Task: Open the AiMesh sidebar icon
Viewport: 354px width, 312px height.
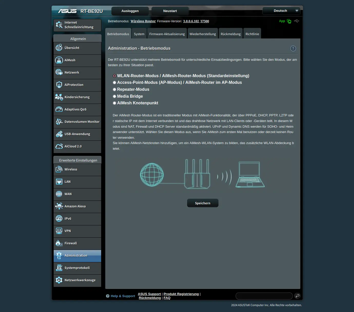Action: point(59,60)
